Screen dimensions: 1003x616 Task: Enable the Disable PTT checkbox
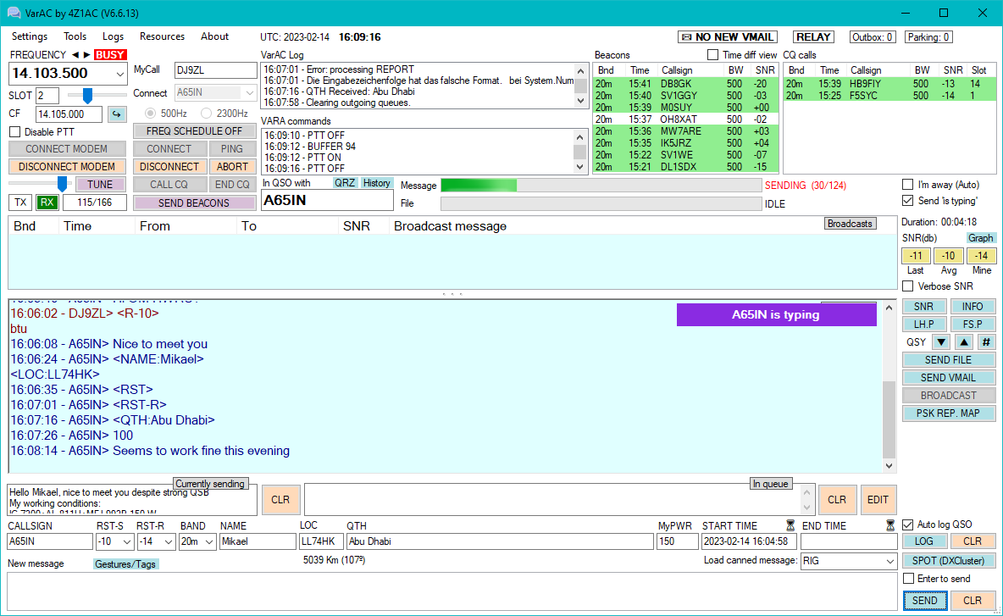pos(15,132)
